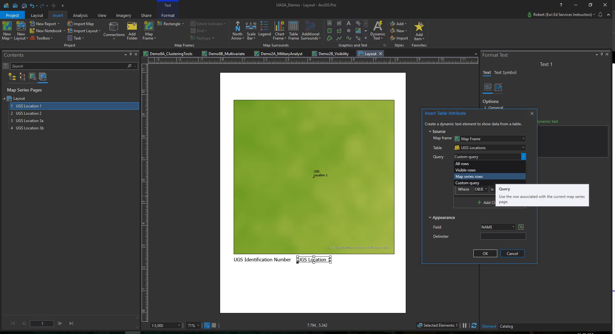The width and height of the screenshot is (615, 334).
Task: Switch to List By Drawing Order view
Action: tap(11, 77)
